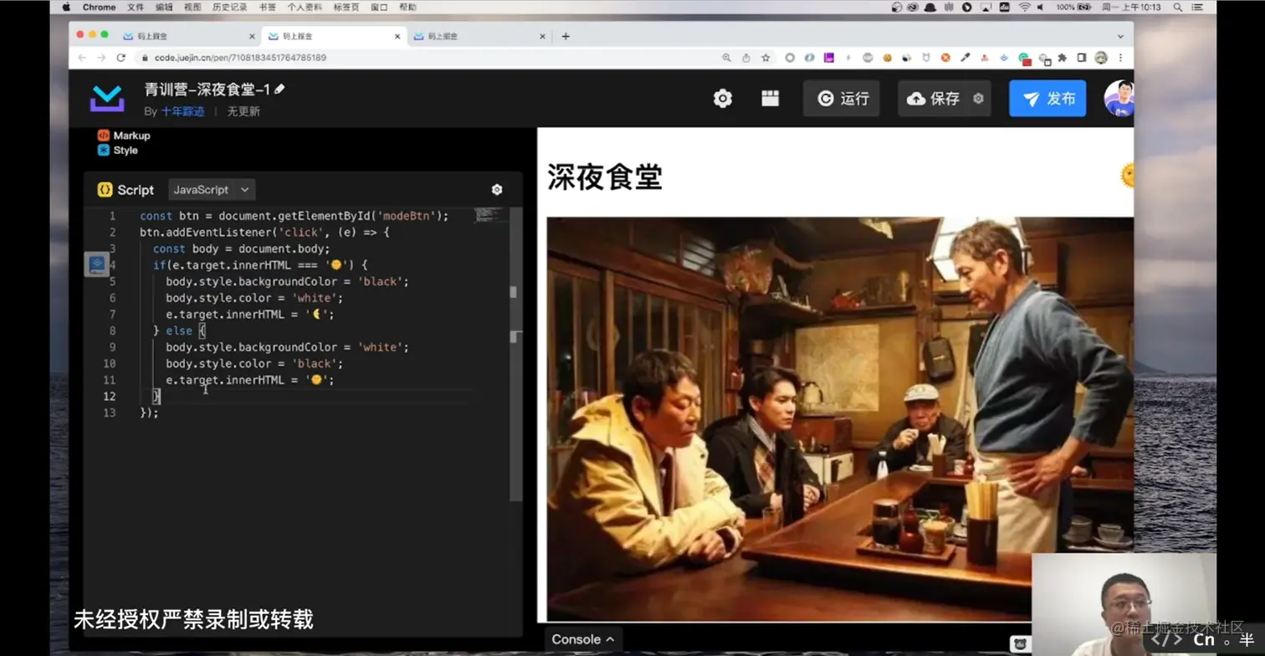Click the zoom magnifier in address bar
Image resolution: width=1265 pixels, height=656 pixels.
click(x=726, y=58)
